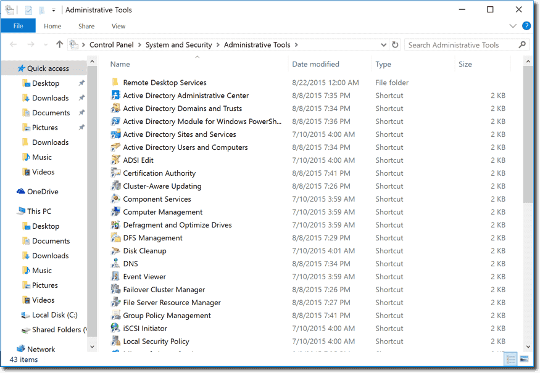Image resolution: width=540 pixels, height=373 pixels.
Task: Select Active Directory Users and Computers icon
Action: pyautogui.click(x=115, y=147)
